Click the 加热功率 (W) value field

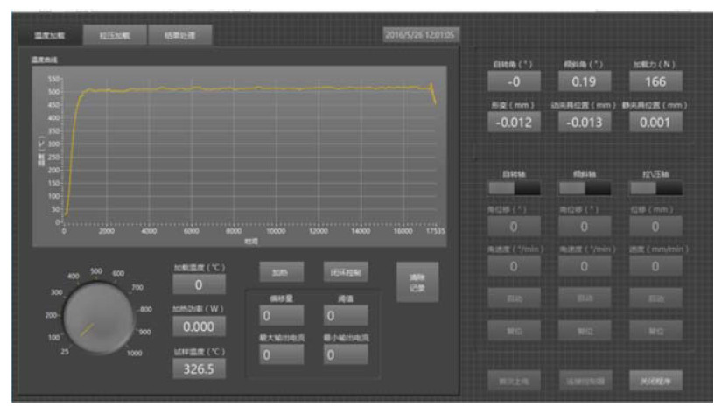pyautogui.click(x=199, y=326)
